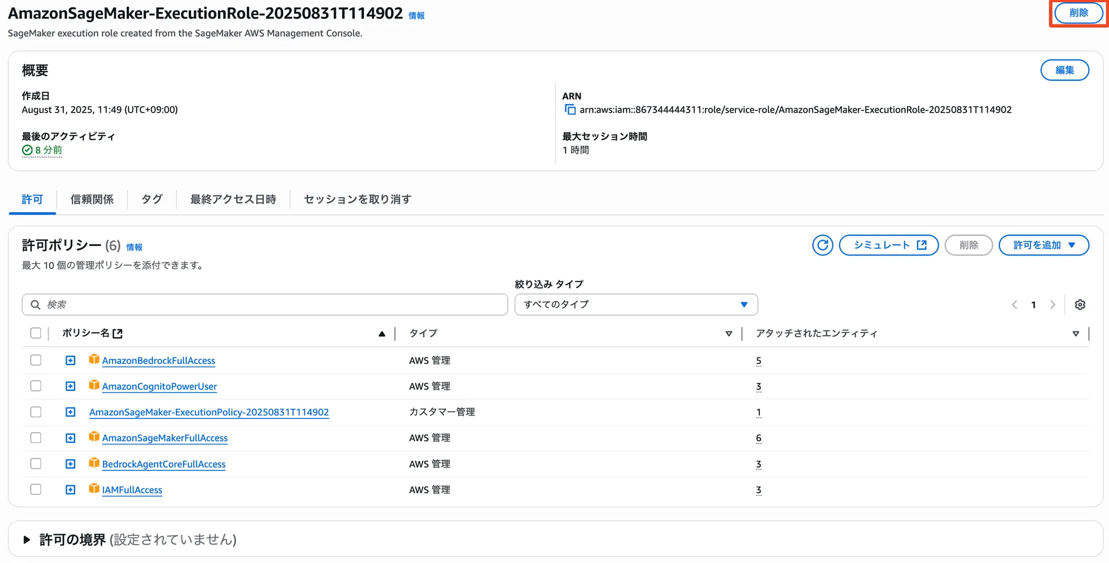Go to the previous page of policies
This screenshot has height=563, width=1109.
1015,305
